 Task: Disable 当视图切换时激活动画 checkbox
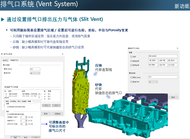coord(8,114)
